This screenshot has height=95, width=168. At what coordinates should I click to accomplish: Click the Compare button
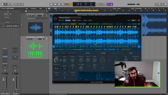point(68,20)
